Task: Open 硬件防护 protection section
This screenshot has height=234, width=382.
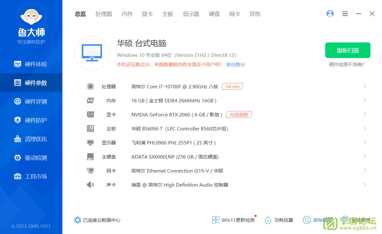Action: [31, 120]
